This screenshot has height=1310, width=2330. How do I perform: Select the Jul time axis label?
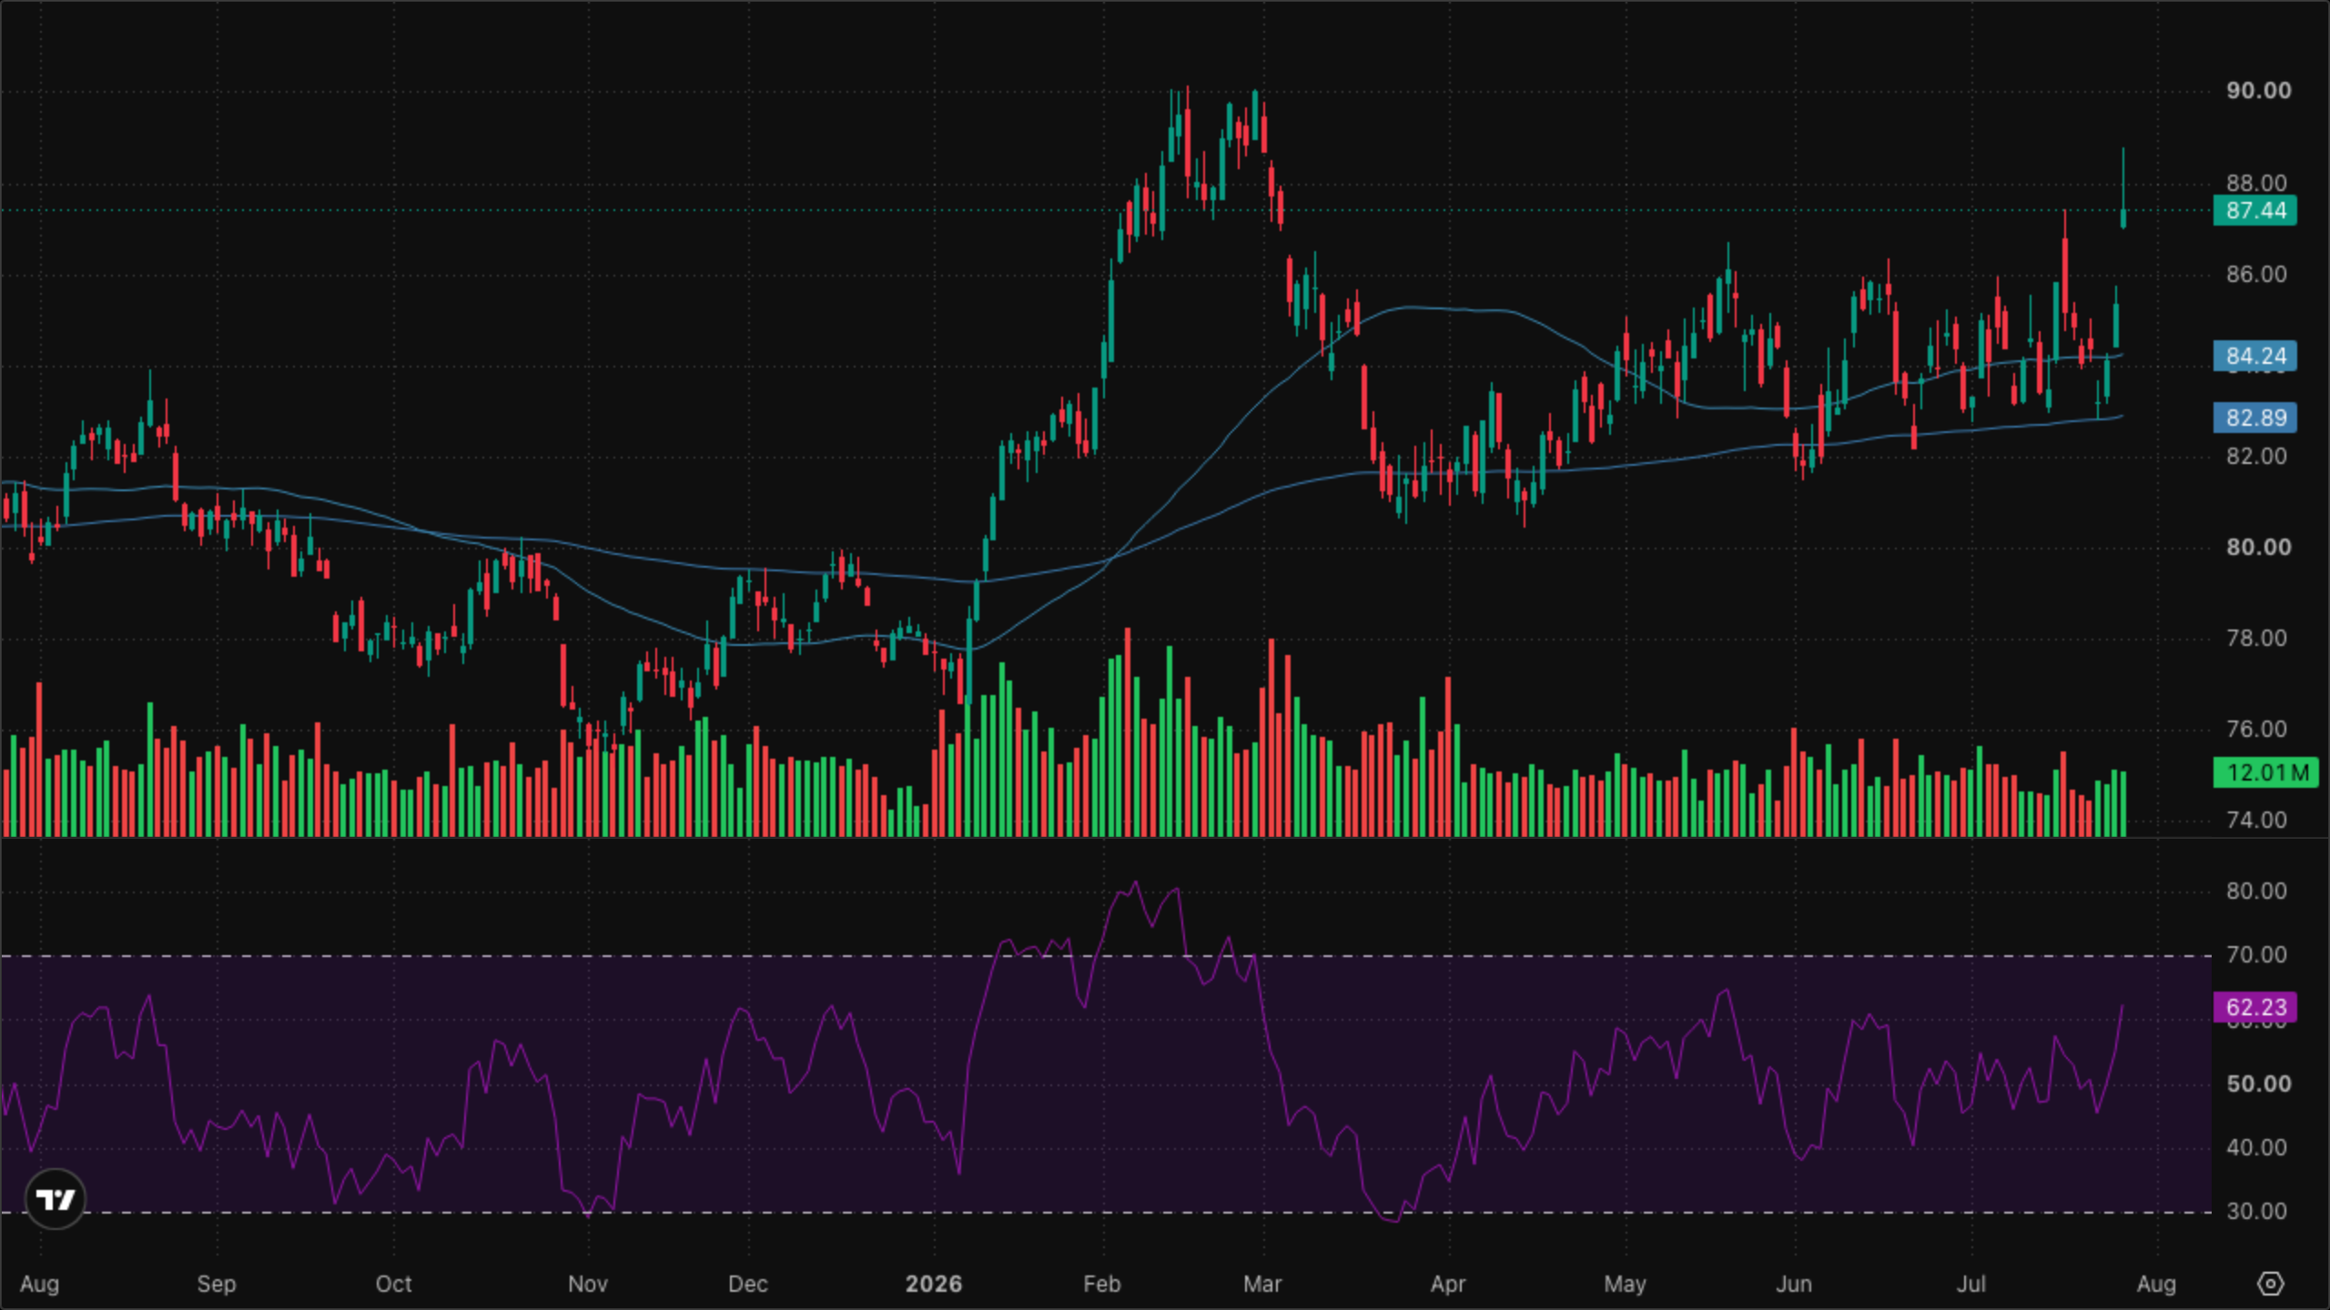(x=1971, y=1284)
